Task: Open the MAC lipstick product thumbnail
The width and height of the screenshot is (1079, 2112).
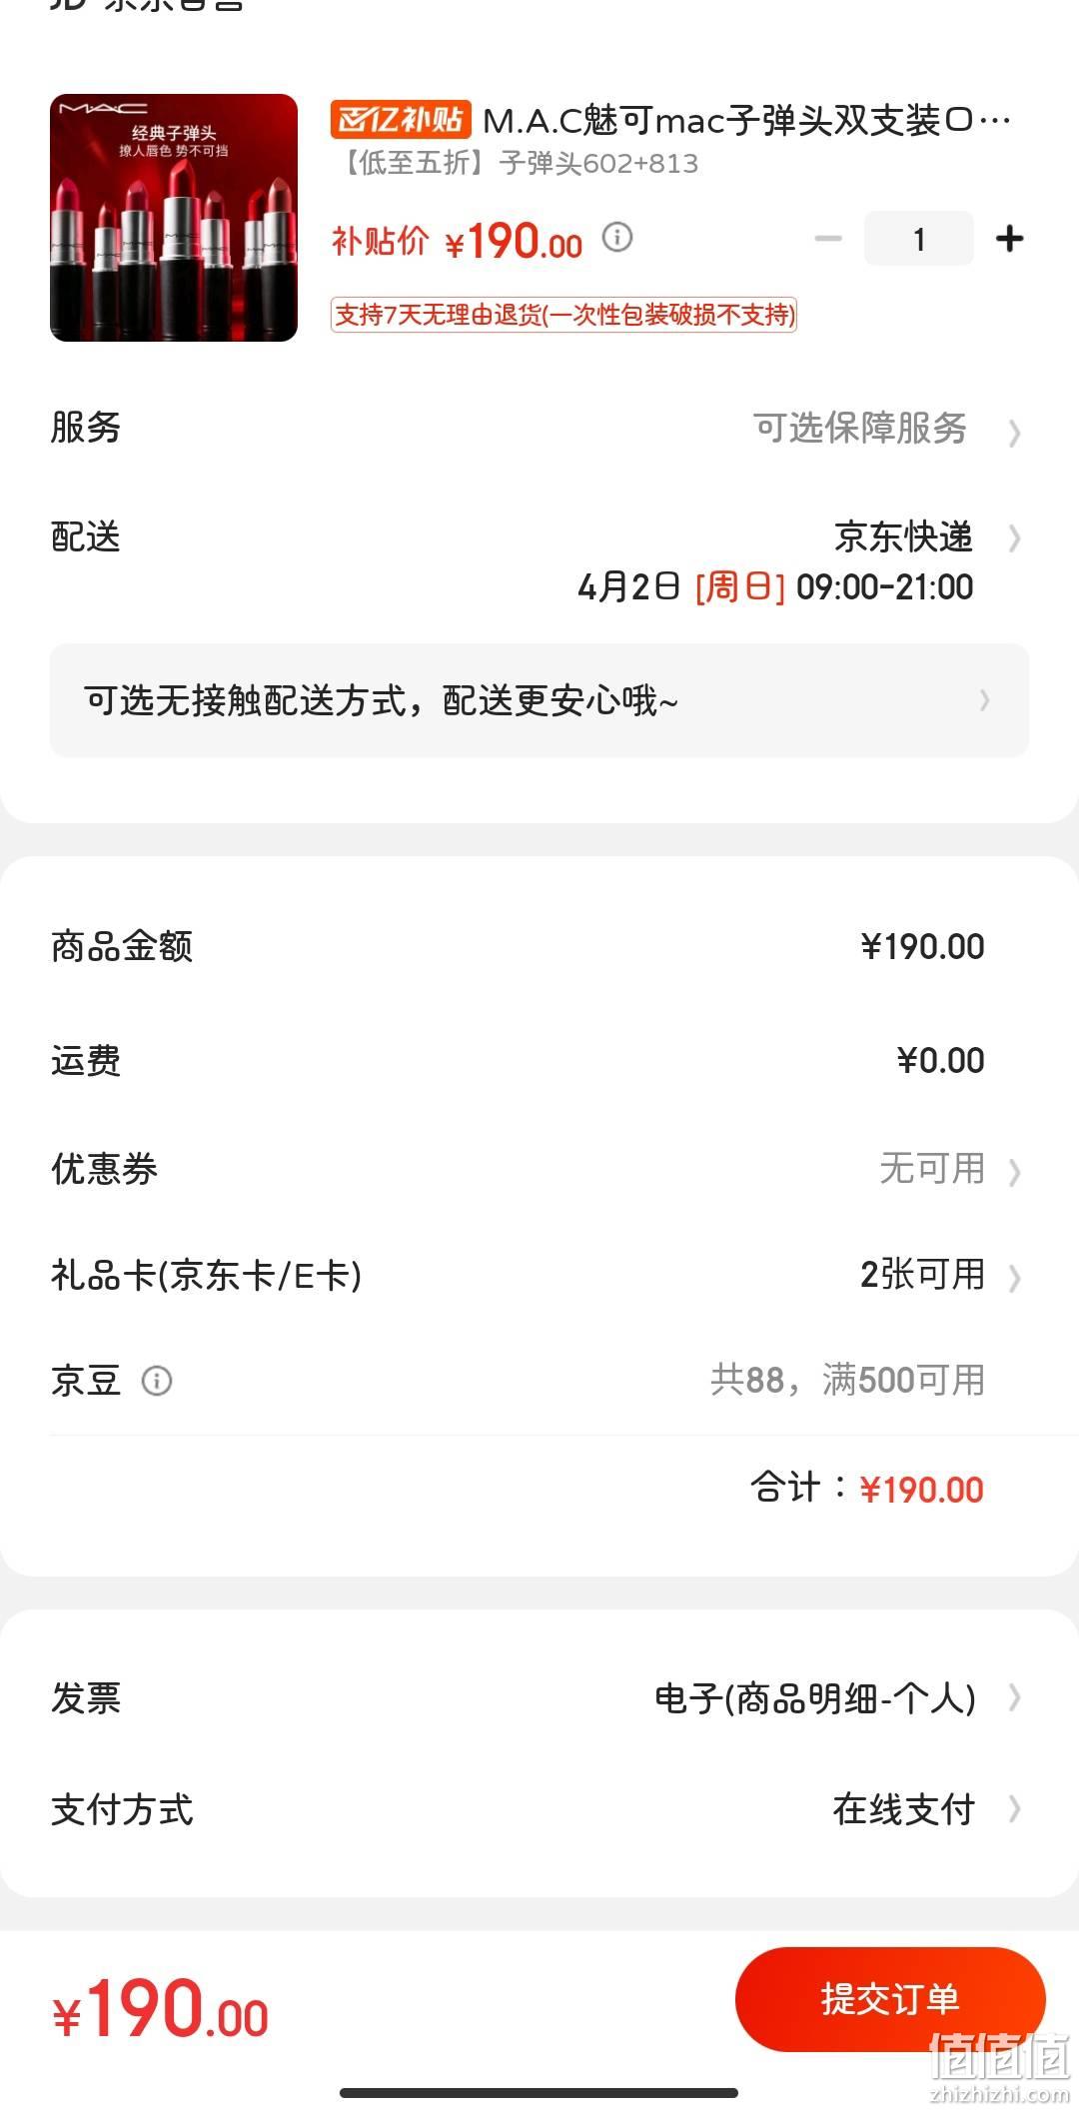Action: pyautogui.click(x=174, y=218)
